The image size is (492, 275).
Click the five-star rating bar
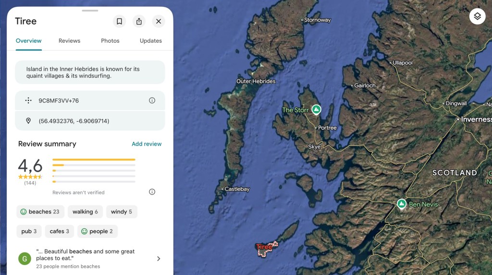click(x=94, y=159)
